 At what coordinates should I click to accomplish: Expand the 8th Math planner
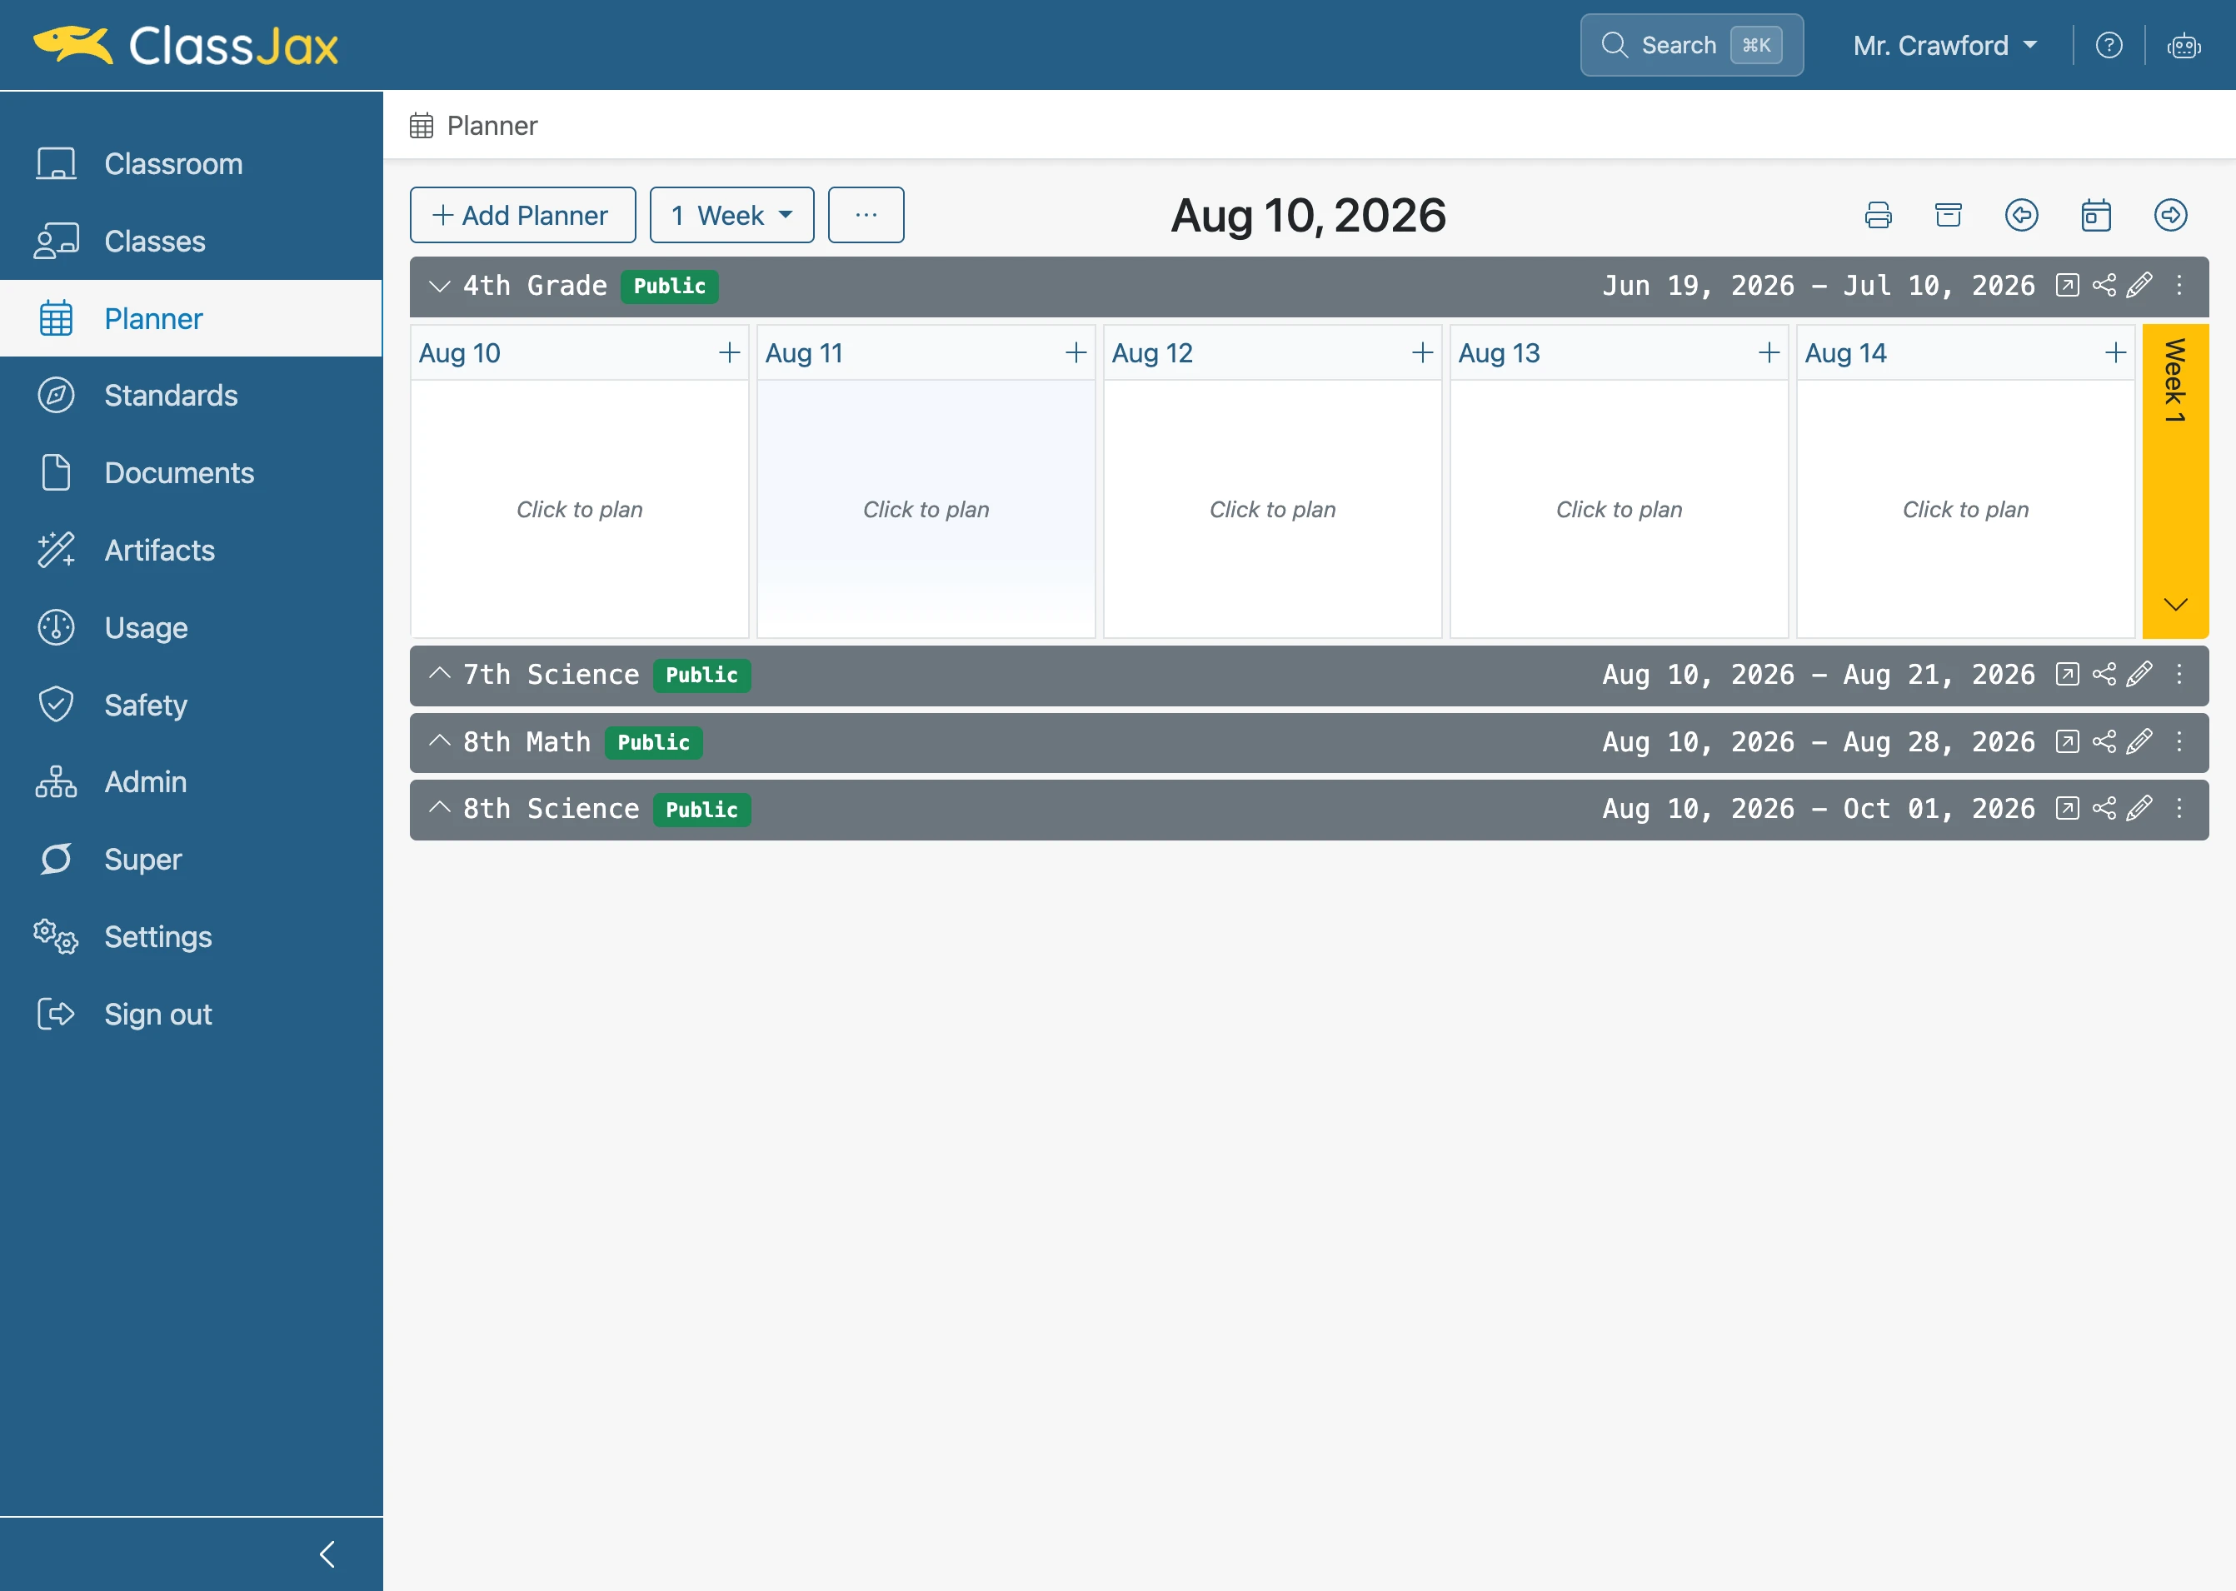(439, 741)
